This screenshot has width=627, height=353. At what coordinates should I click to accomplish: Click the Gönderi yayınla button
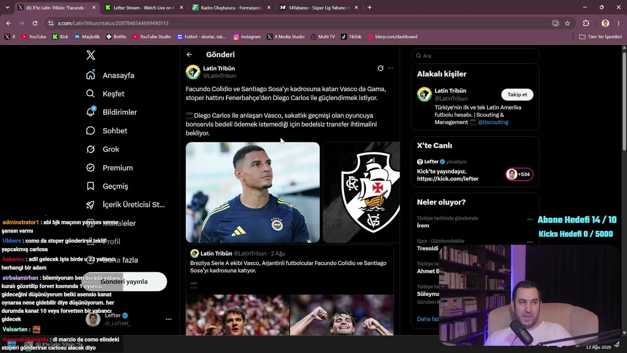click(x=124, y=281)
